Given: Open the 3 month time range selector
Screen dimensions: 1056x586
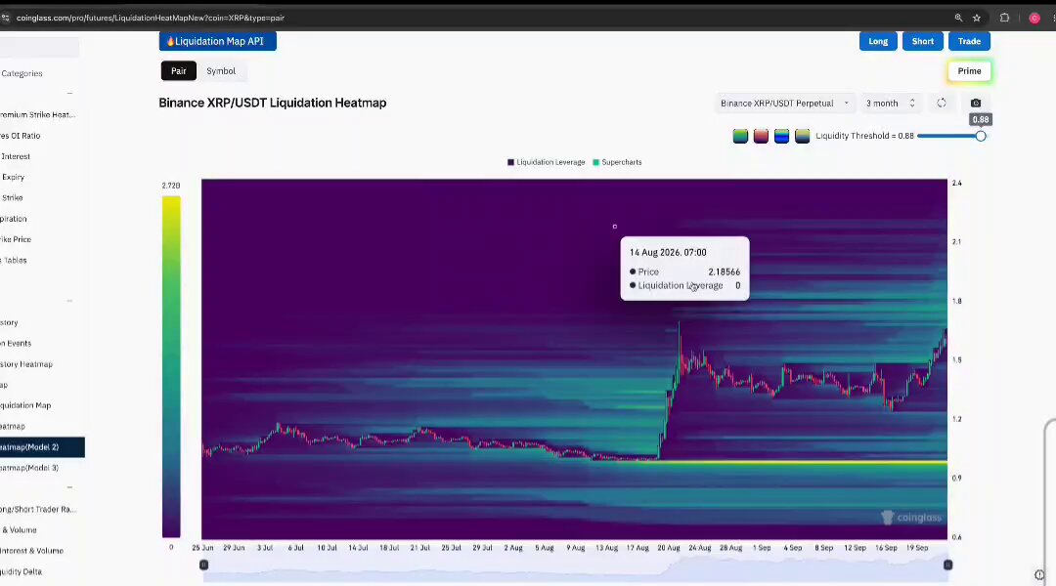Looking at the screenshot, I should [x=891, y=104].
